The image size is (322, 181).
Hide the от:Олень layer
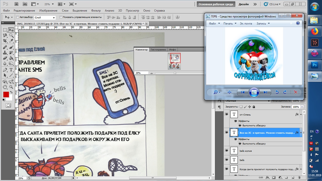coord(226,114)
